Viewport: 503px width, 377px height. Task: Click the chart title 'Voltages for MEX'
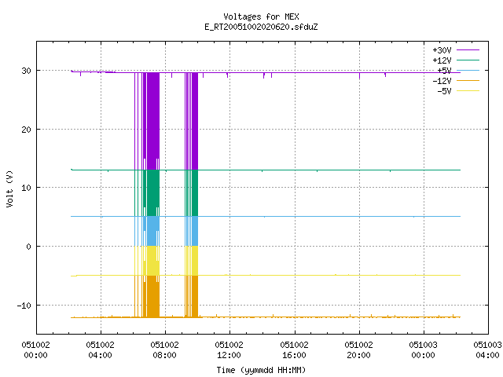261,16
